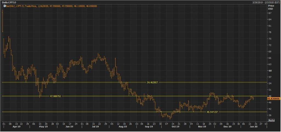Click Aug 19 on the time axis

pyautogui.click(x=123, y=127)
